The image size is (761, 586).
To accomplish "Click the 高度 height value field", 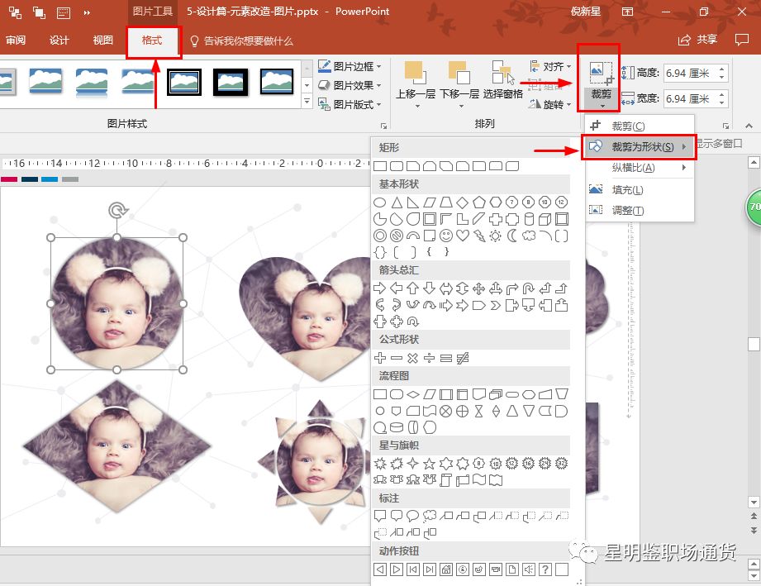I will [x=687, y=74].
